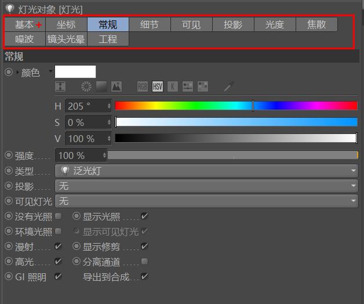Switch to the 基本 tab
The height and width of the screenshot is (304, 364).
(x=25, y=24)
